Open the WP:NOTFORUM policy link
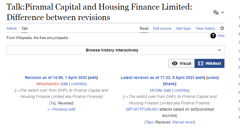This screenshot has height=133, width=240. coord(141,109)
